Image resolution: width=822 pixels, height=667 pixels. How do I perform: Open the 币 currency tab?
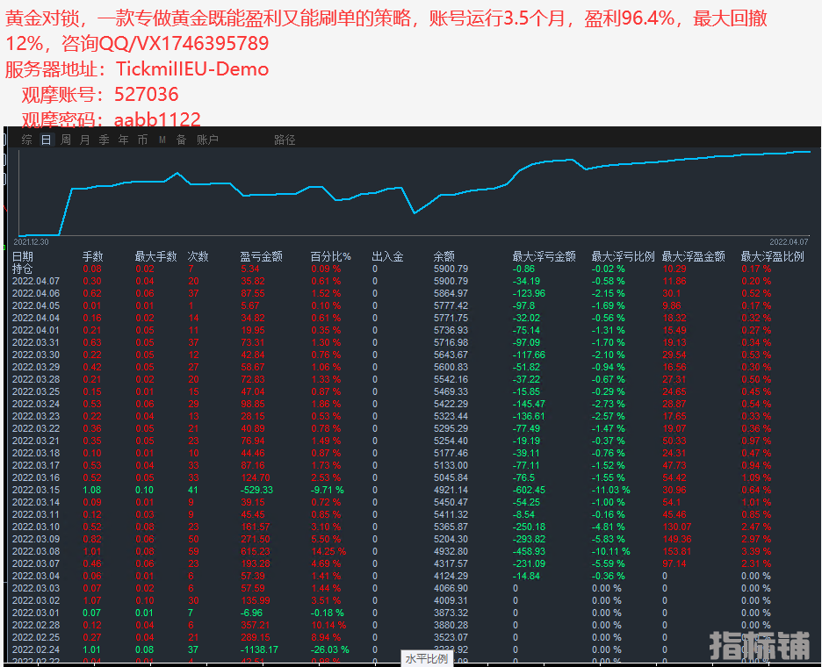click(x=142, y=140)
